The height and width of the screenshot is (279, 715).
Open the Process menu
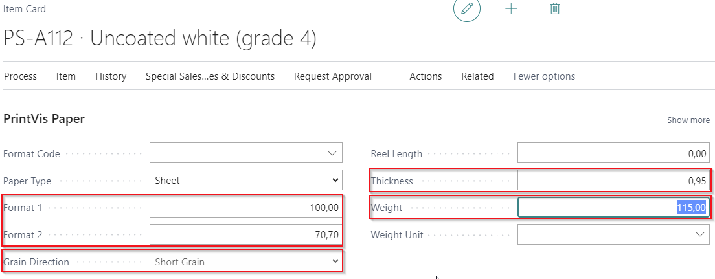[20, 76]
